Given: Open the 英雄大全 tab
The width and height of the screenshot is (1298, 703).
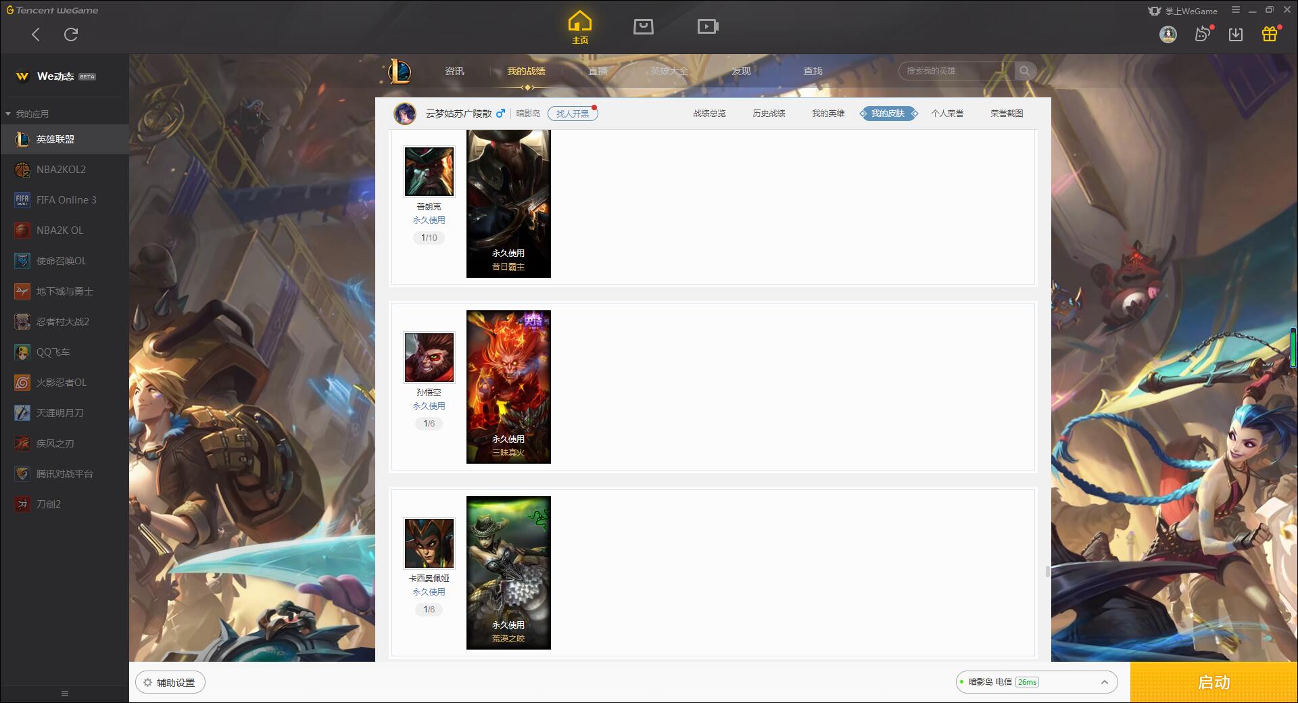Looking at the screenshot, I should click(669, 71).
